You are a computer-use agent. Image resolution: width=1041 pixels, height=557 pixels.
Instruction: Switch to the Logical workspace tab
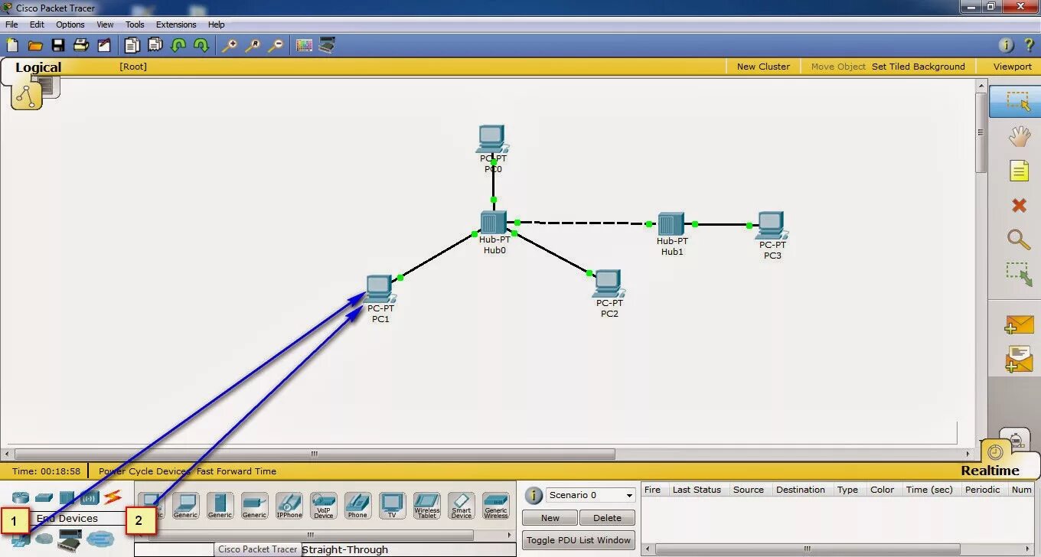(38, 67)
